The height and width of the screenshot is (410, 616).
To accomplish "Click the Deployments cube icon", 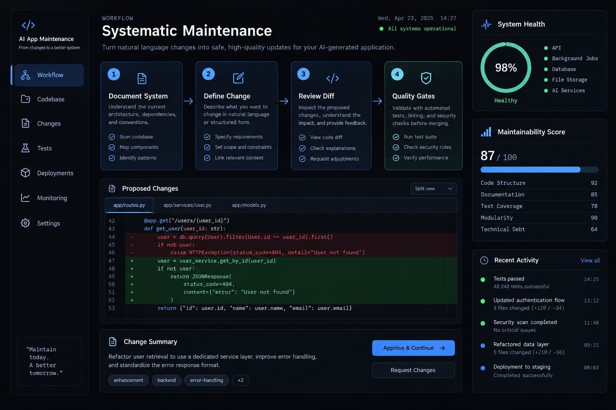I will click(x=25, y=173).
